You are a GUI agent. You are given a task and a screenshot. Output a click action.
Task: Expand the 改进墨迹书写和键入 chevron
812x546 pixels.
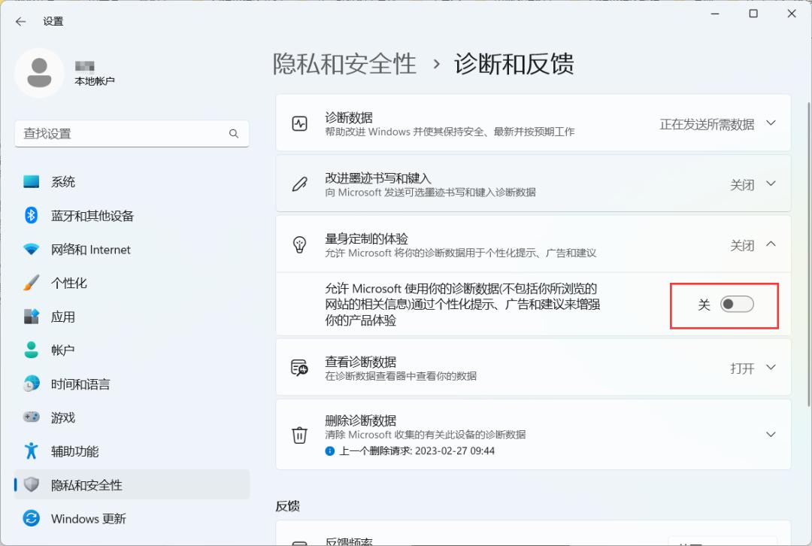coord(771,184)
